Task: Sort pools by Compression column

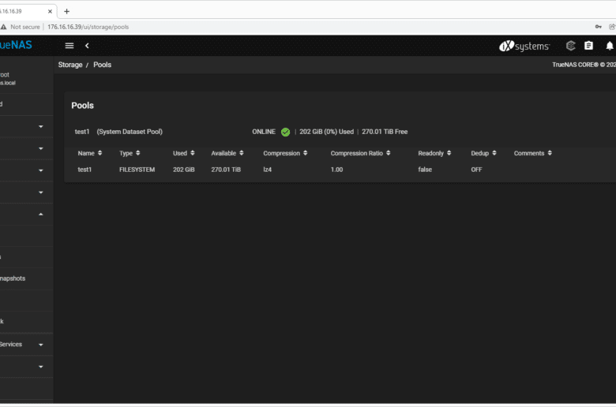Action: point(285,153)
